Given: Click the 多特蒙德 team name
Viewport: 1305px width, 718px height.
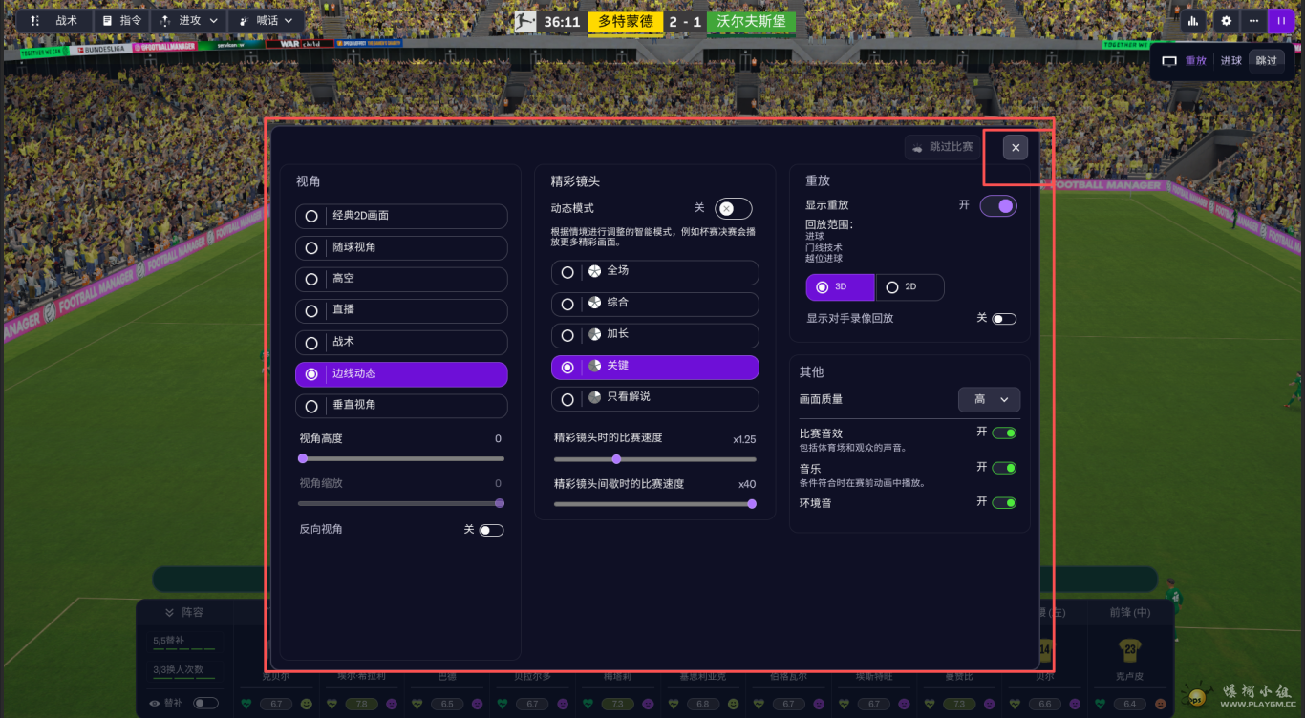Looking at the screenshot, I should click(x=625, y=21).
